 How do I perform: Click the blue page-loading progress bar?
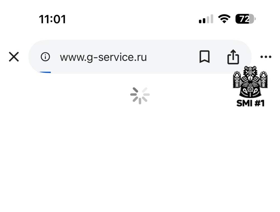(45, 72)
